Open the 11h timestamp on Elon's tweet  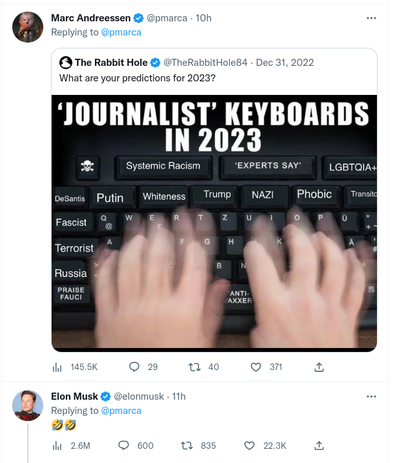[x=176, y=396]
